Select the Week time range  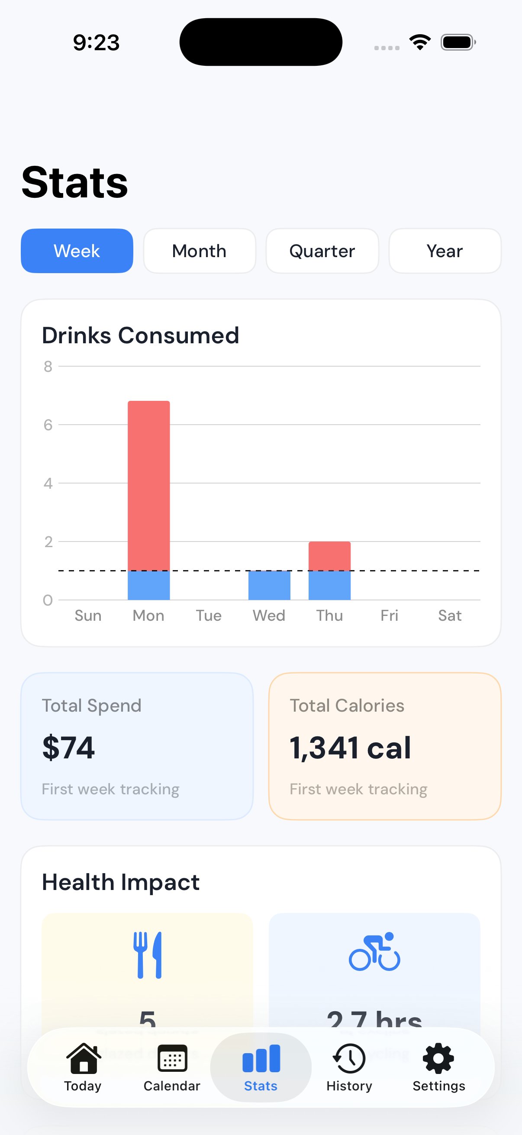[77, 251]
